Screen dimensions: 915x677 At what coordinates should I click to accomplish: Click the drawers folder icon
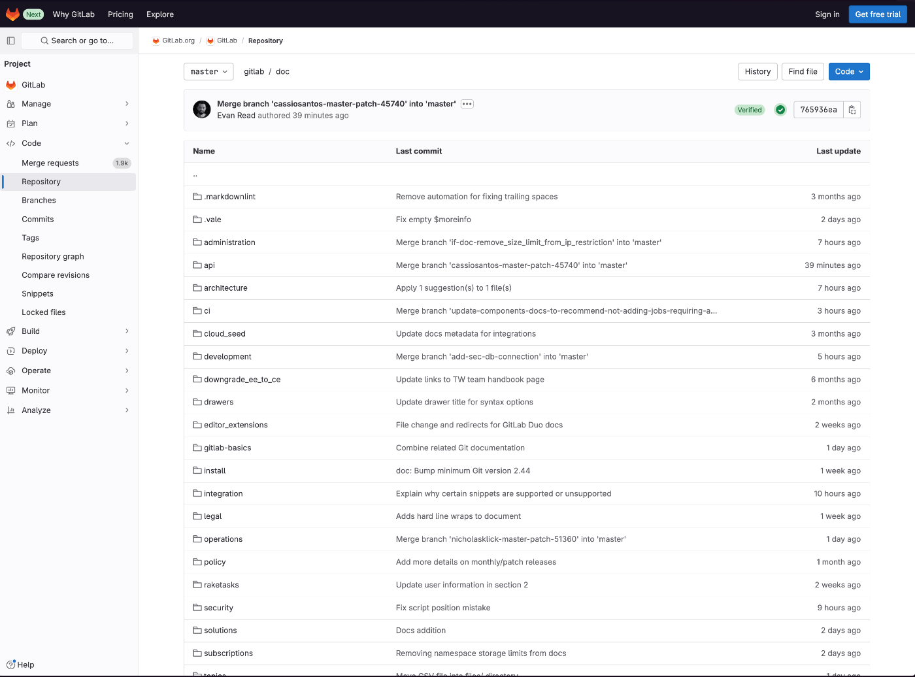tap(197, 402)
